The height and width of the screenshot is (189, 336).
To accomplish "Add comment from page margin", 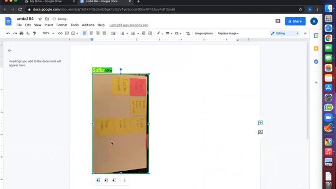I will (x=260, y=122).
